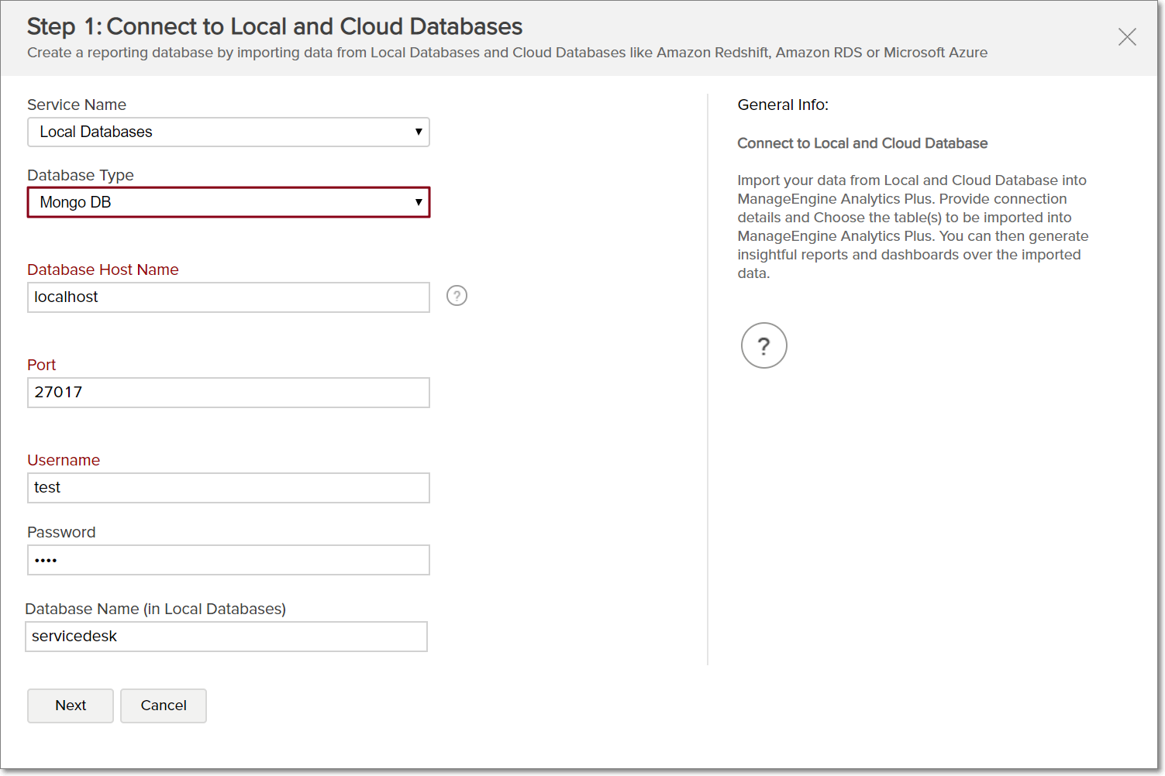This screenshot has height=776, width=1165.
Task: Click the 'Connect to Local and Cloud Database' heading
Action: tap(862, 143)
